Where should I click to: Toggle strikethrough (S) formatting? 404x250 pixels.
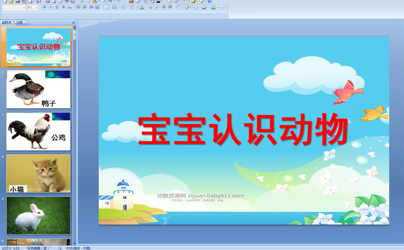click(64, 7)
